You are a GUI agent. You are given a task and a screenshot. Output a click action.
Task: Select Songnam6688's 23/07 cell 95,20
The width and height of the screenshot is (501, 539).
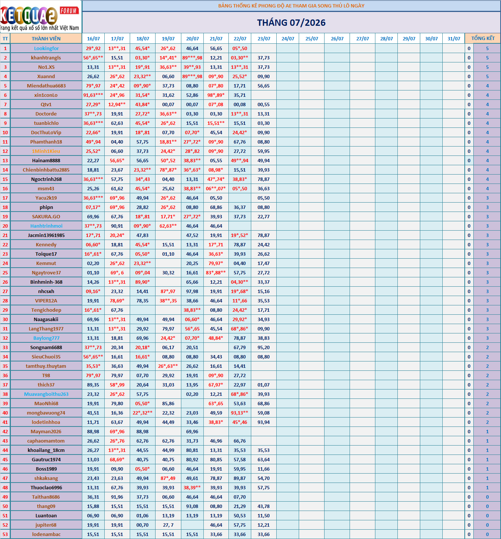(264, 347)
